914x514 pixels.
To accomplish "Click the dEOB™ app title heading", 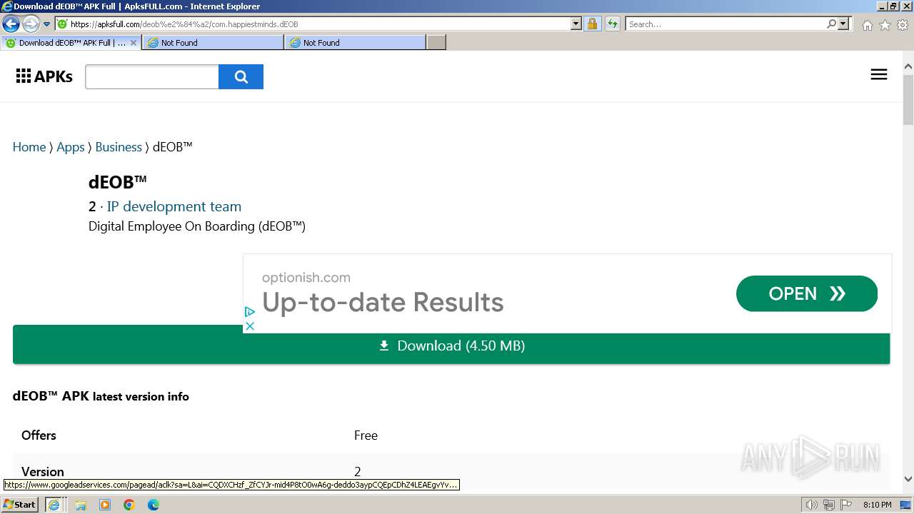I will pos(118,182).
